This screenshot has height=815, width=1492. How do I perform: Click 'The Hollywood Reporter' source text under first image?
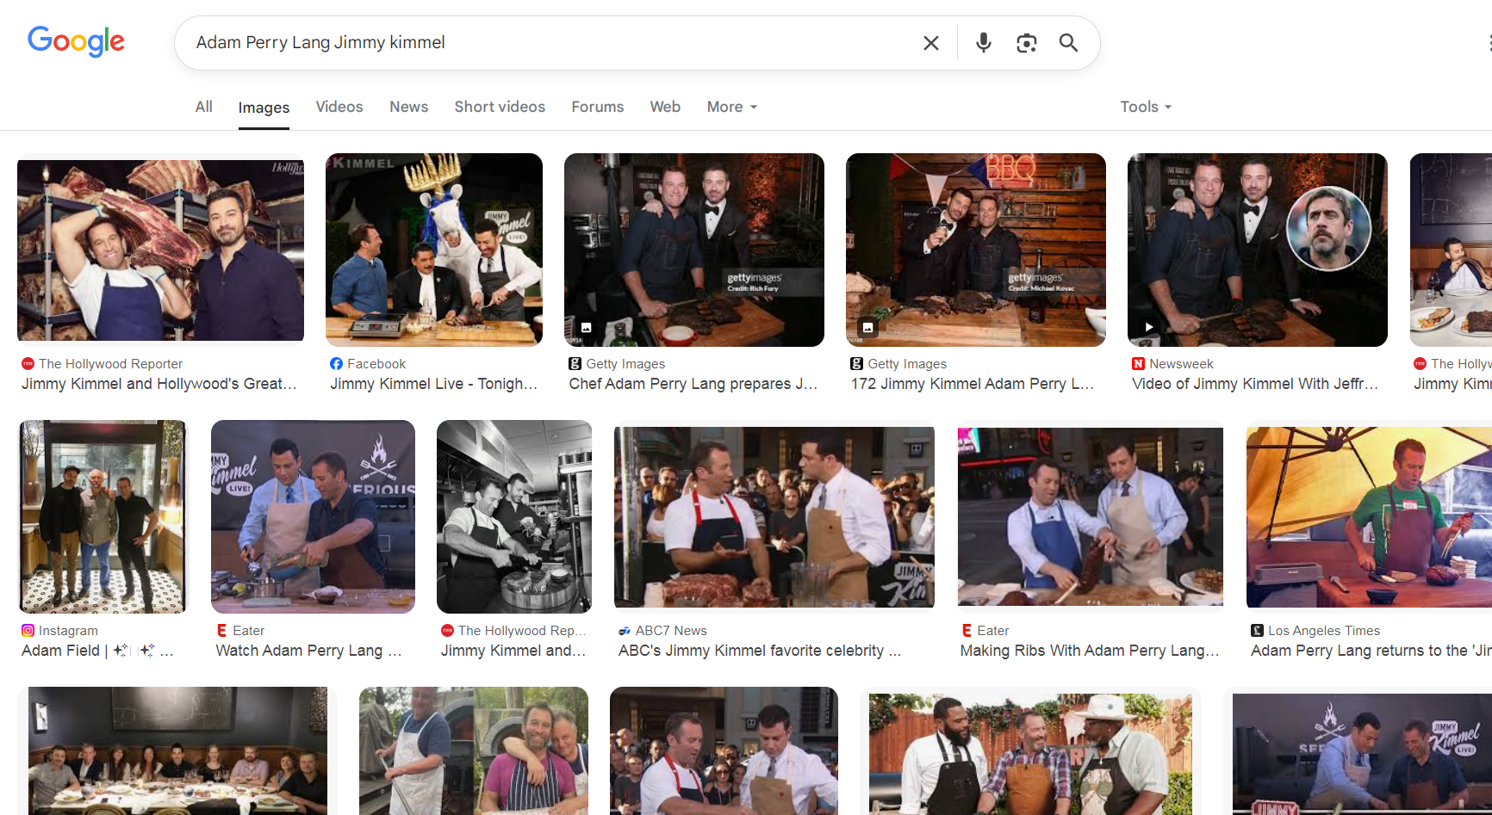point(110,364)
